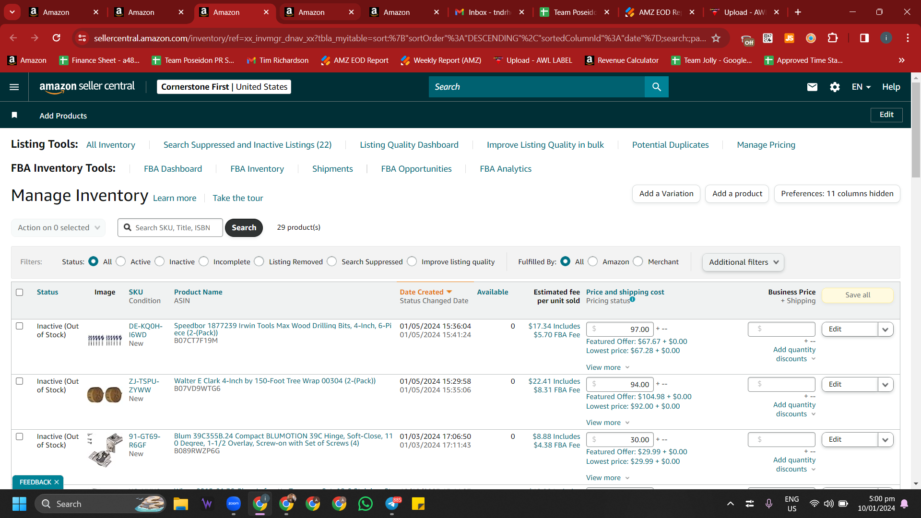Click the bookmark flag icon beside Add Products
921x518 pixels.
tap(14, 115)
